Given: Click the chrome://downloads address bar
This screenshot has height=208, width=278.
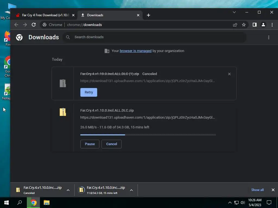Looking at the screenshot, I should 84,25.
